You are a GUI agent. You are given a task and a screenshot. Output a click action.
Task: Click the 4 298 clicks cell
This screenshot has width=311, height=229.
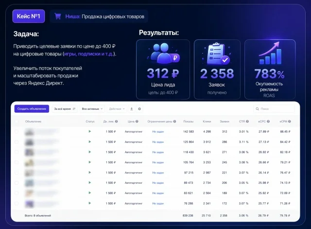pyautogui.click(x=207, y=132)
